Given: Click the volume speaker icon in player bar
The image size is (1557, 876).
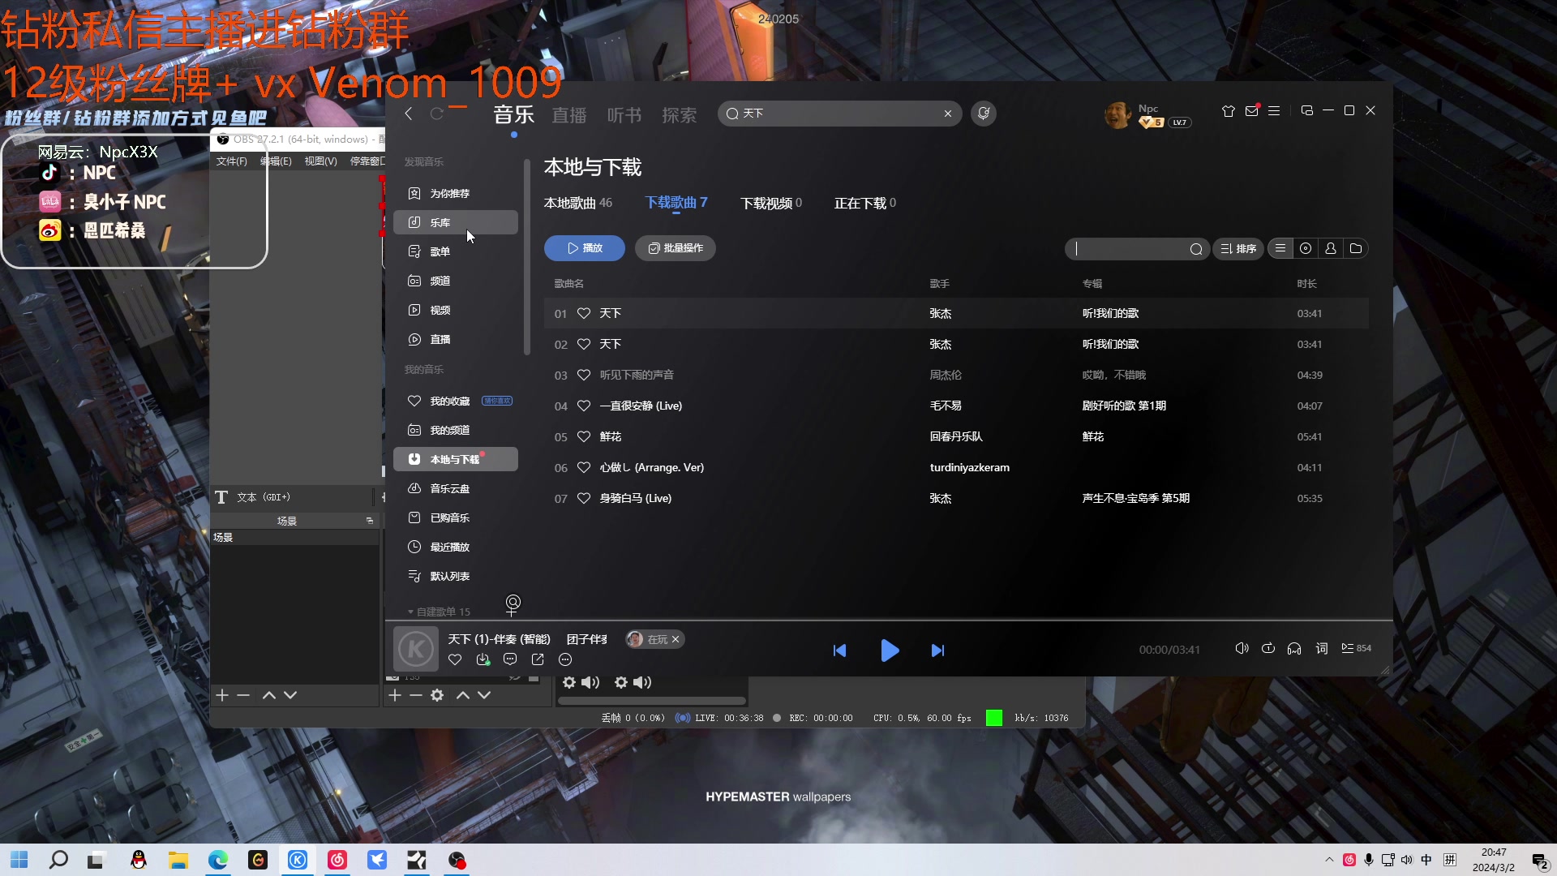Looking at the screenshot, I should [x=1242, y=648].
